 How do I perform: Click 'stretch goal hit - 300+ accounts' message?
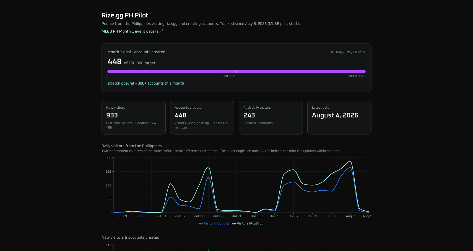(x=145, y=83)
